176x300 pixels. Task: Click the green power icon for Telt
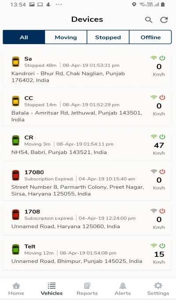(162, 245)
